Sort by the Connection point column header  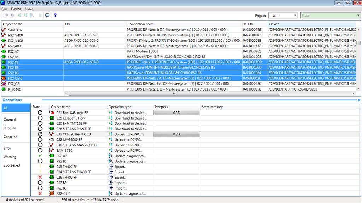pos(184,24)
